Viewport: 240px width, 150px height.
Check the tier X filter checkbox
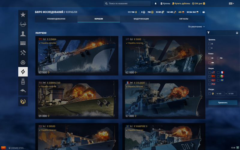click(209, 48)
